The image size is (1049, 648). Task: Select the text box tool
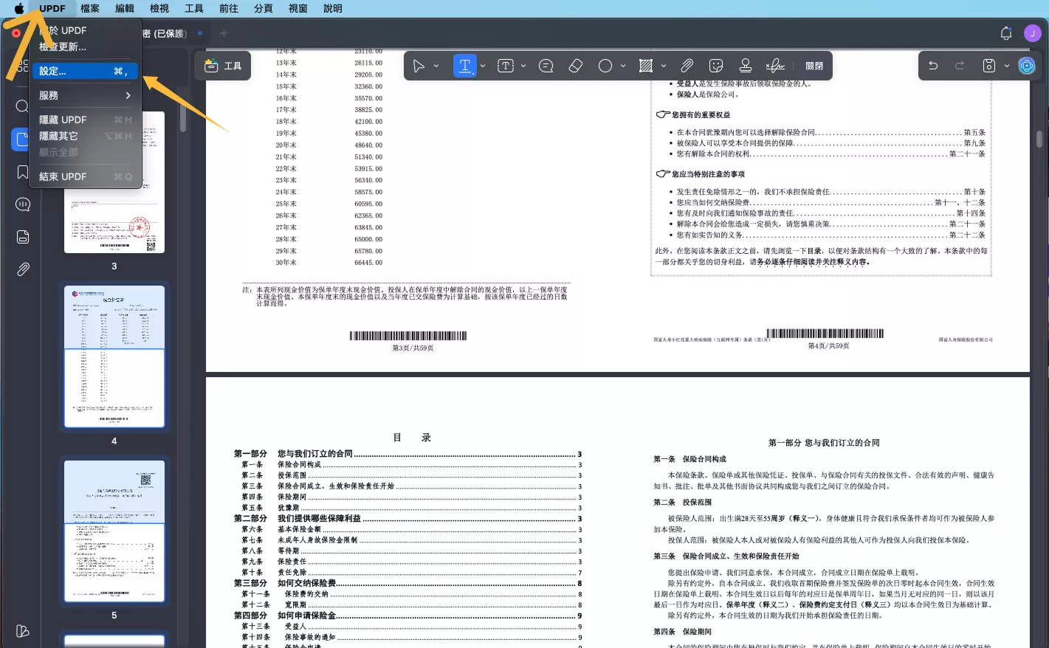pos(506,66)
